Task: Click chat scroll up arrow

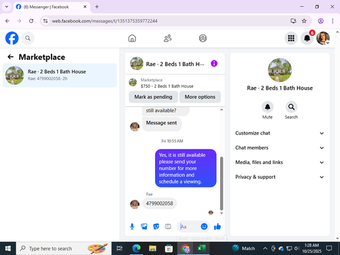Action: 222,109
